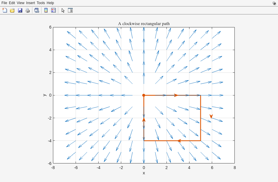Open the Edit menu

(12, 3)
